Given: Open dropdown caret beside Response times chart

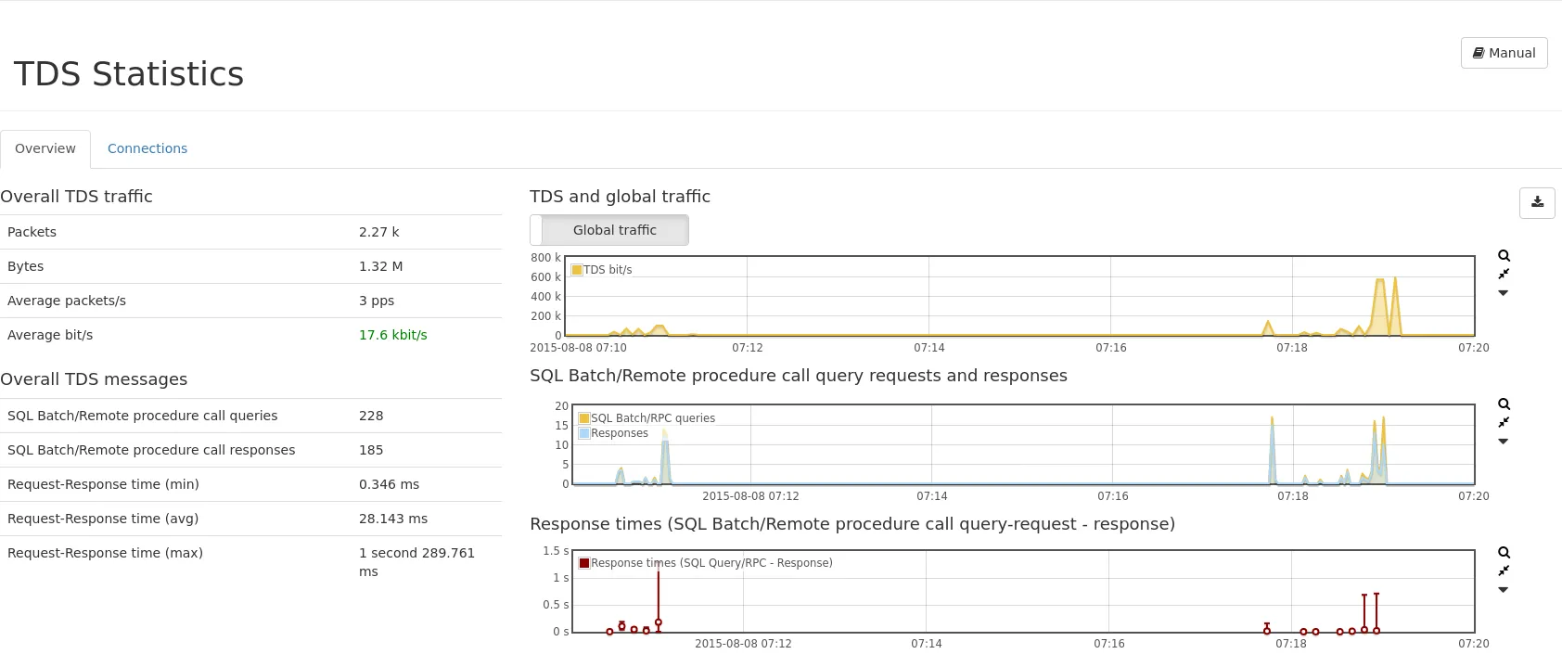Looking at the screenshot, I should click(x=1504, y=590).
